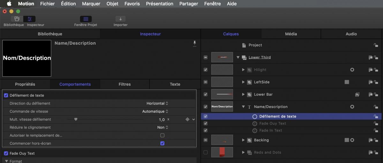Click the Importer toolbar button
The image size is (383, 163).
click(x=121, y=19)
